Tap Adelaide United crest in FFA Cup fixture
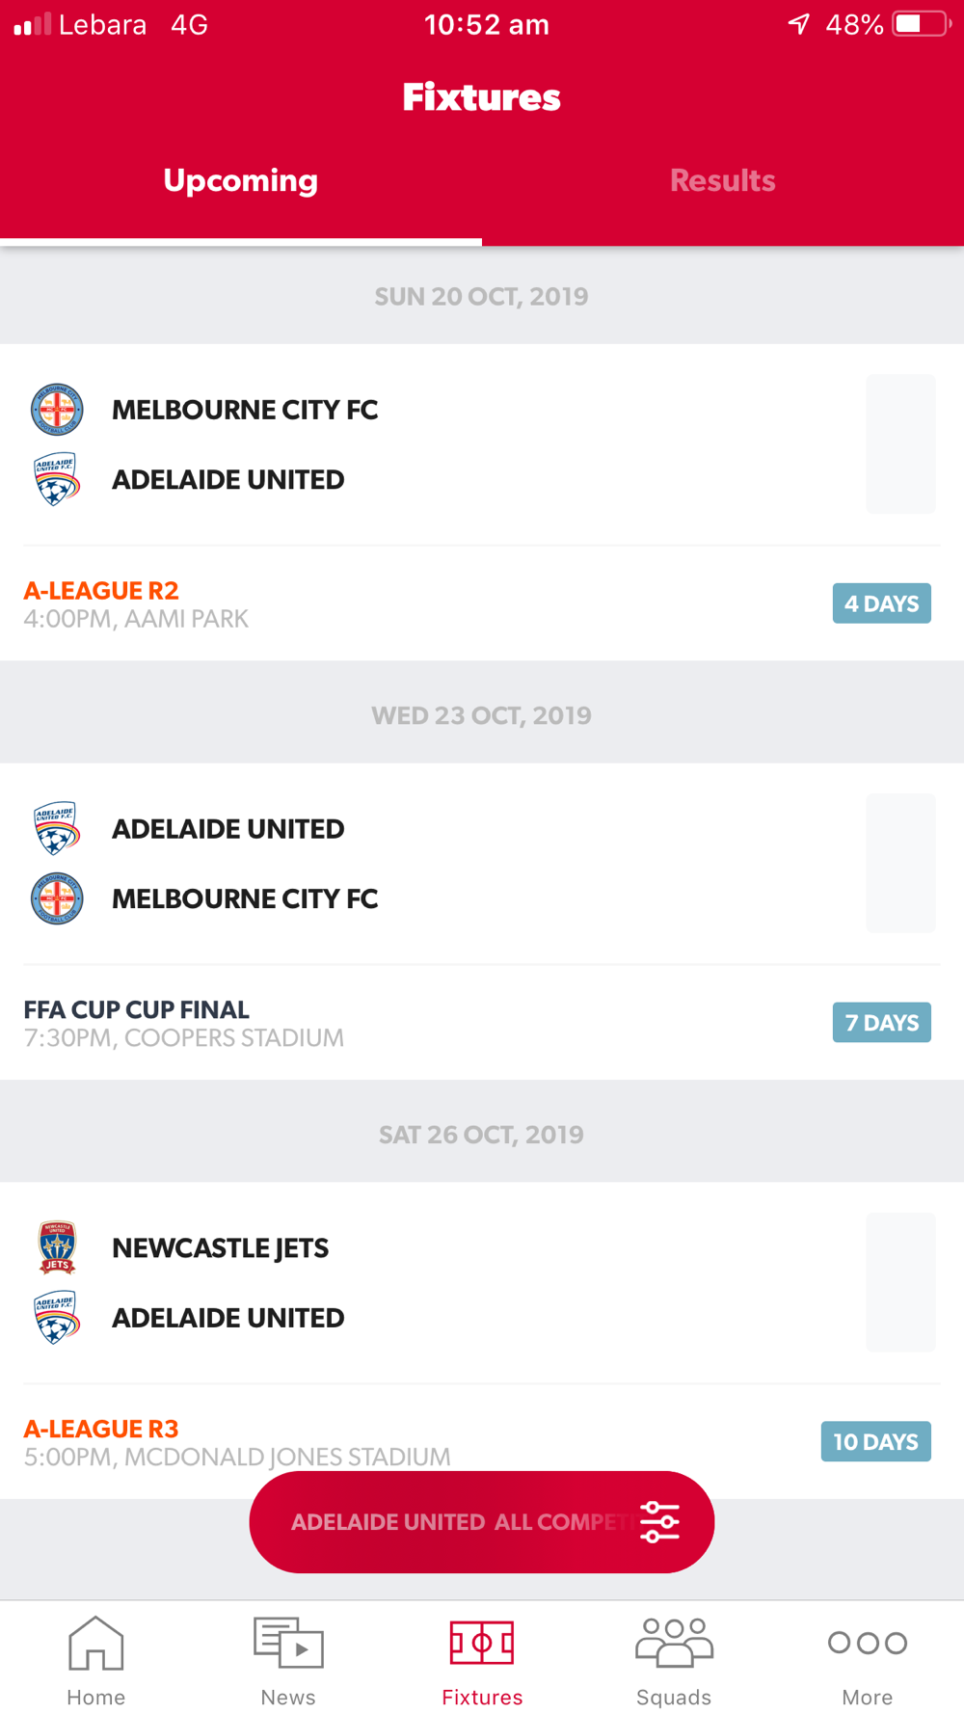The height and width of the screenshot is (1714, 964). (x=57, y=829)
